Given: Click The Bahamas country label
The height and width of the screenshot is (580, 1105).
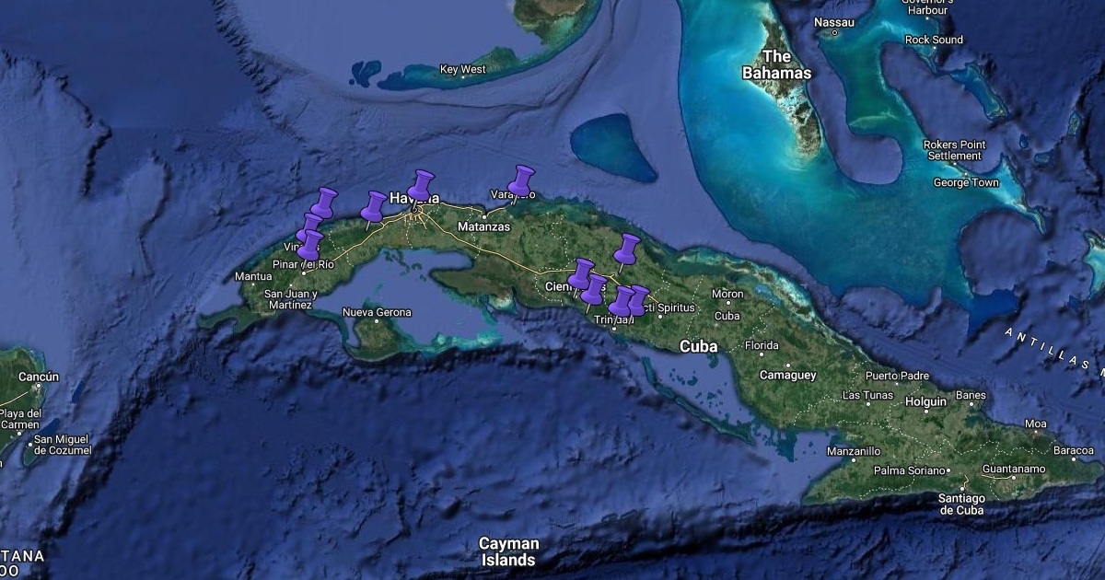Looking at the screenshot, I should click(x=777, y=64).
